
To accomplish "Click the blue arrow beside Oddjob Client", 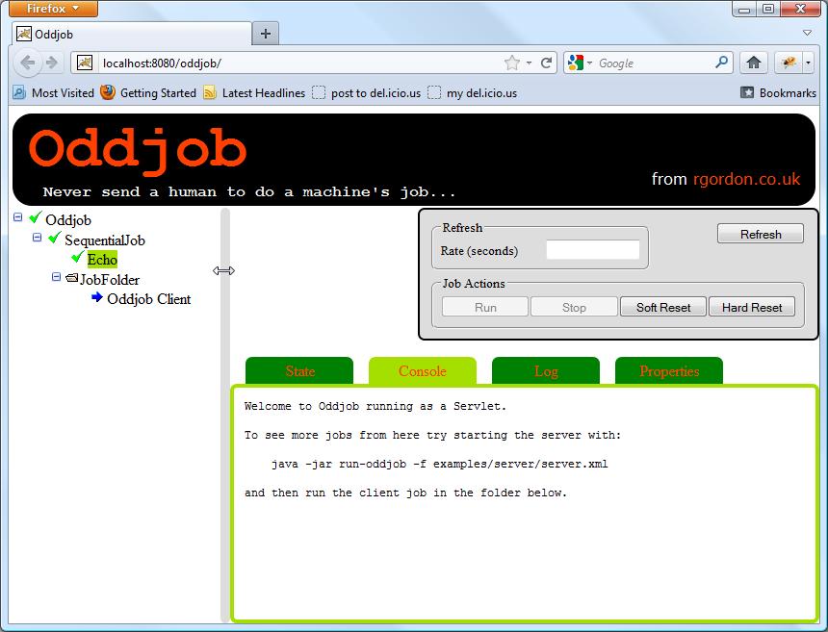I will tap(97, 297).
